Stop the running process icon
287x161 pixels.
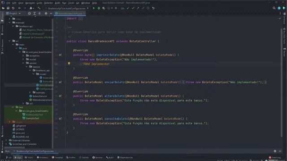[116, 8]
